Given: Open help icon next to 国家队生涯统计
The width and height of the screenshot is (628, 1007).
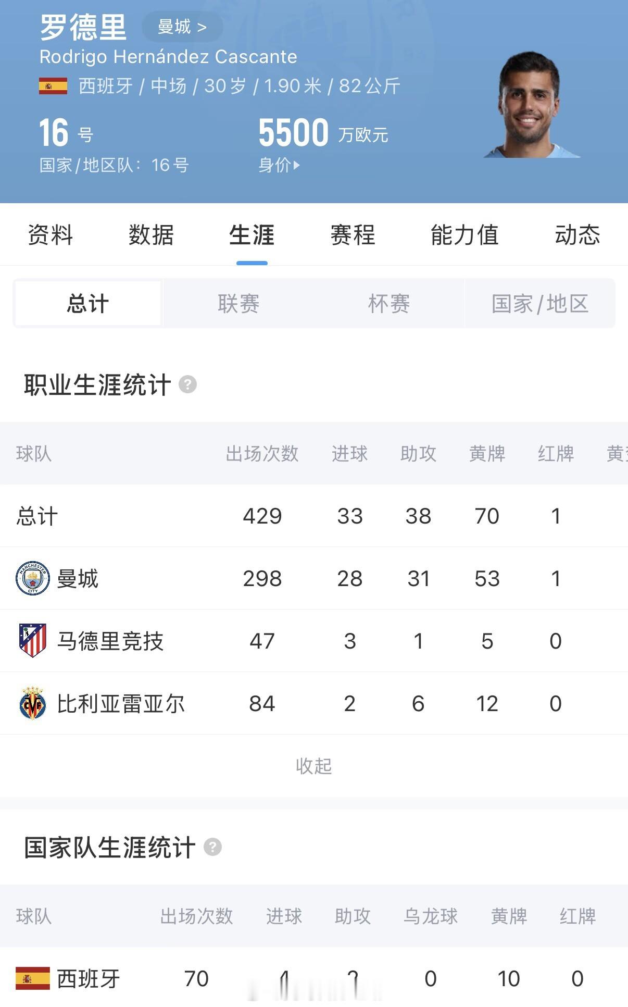Looking at the screenshot, I should click(212, 847).
